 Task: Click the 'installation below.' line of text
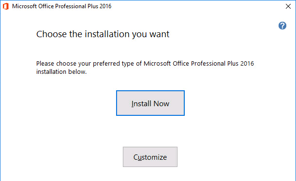pyautogui.click(x=61, y=72)
